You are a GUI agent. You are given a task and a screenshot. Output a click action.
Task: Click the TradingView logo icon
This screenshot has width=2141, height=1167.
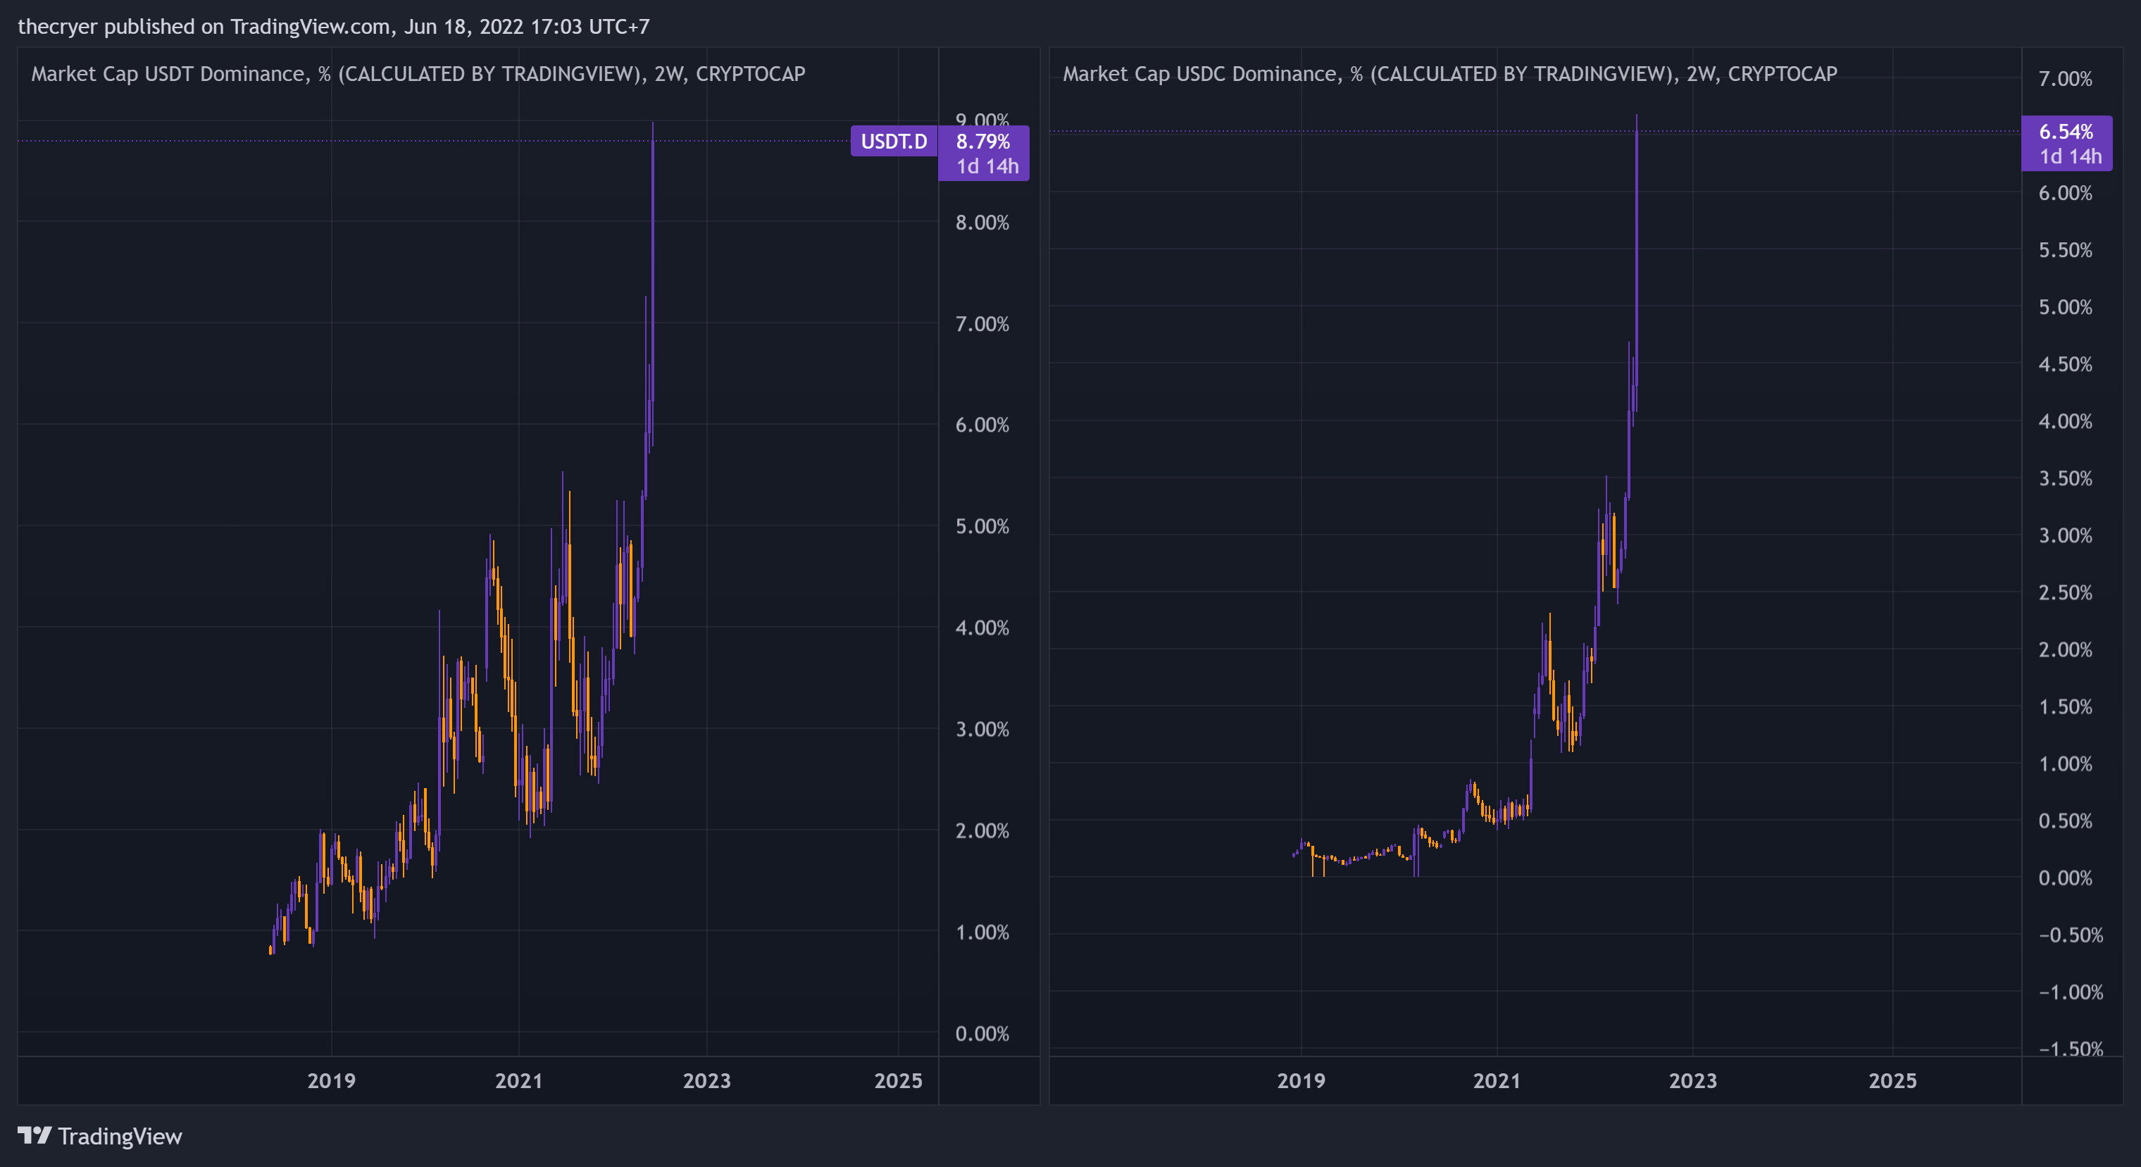(35, 1135)
